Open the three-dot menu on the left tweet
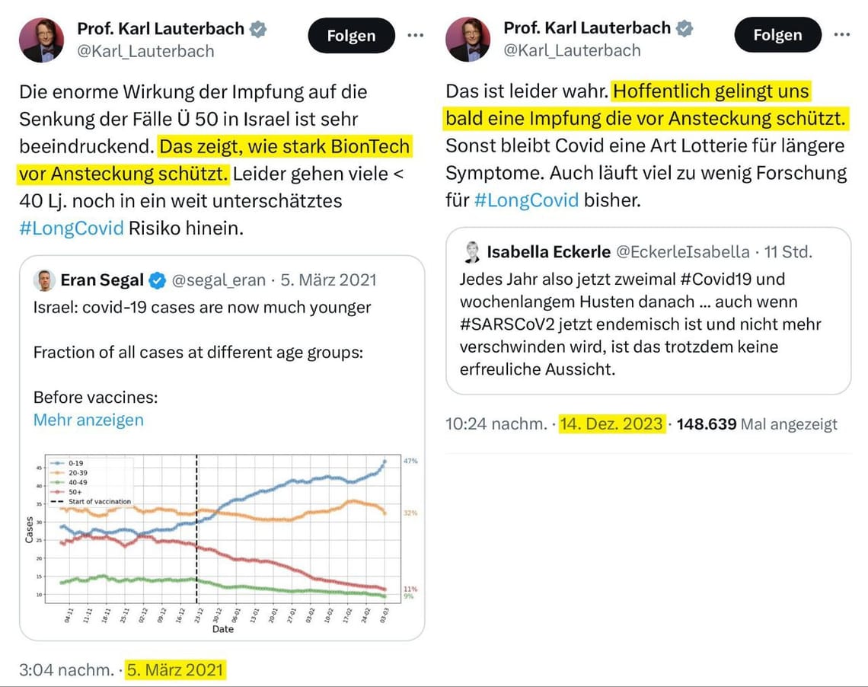This screenshot has width=868, height=687. [x=415, y=35]
